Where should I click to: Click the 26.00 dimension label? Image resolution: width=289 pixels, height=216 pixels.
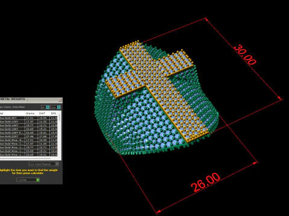[205, 182]
